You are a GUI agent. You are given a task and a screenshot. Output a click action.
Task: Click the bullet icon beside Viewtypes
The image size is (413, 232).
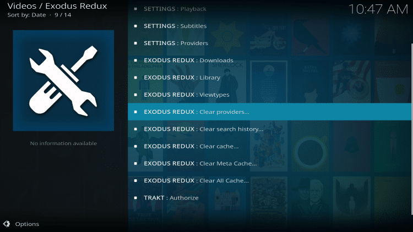135,95
